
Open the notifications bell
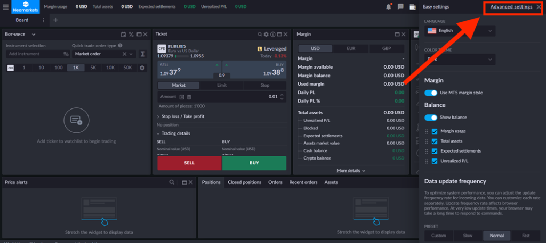tap(388, 7)
